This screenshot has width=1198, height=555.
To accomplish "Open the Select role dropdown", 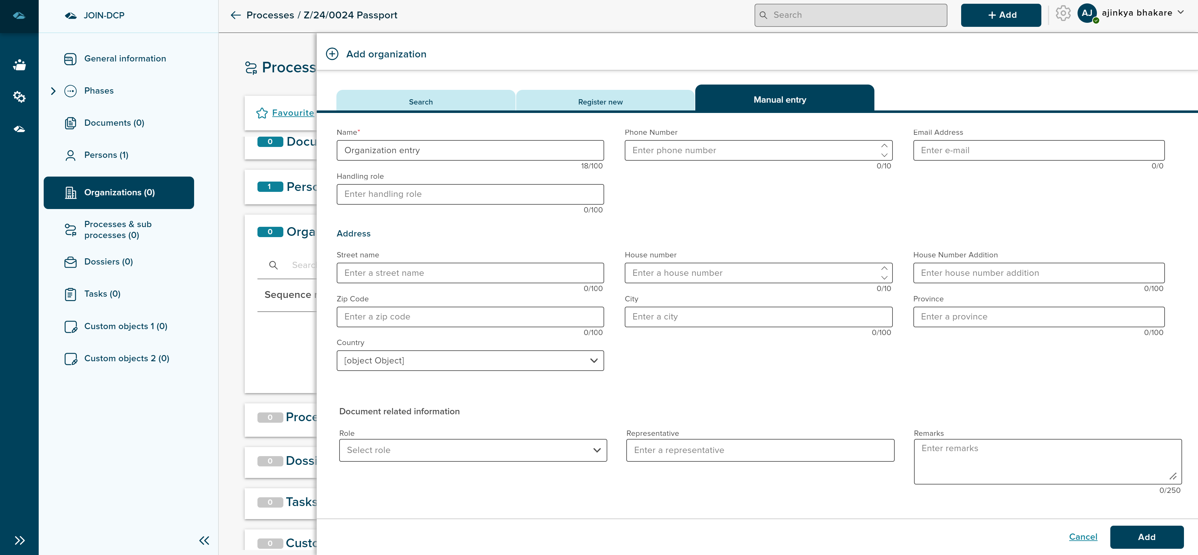I will pos(472,450).
